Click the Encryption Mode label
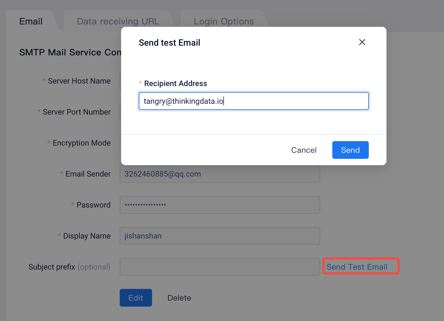 tap(82, 143)
